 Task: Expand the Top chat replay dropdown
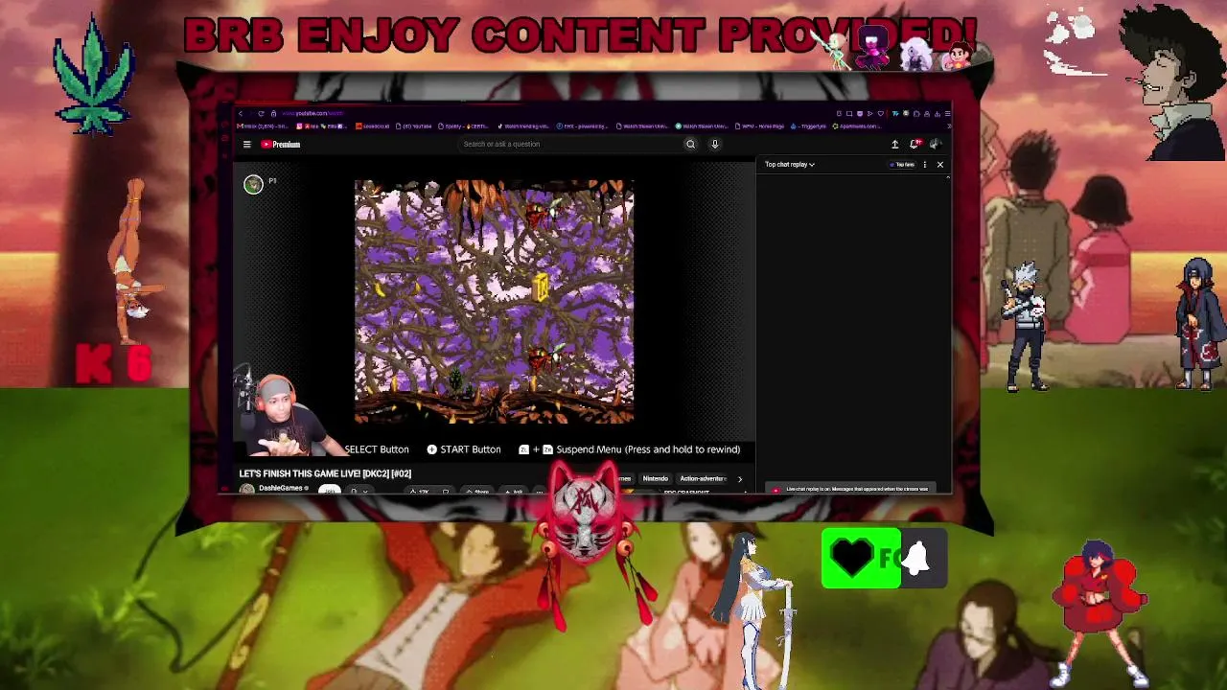pos(790,165)
